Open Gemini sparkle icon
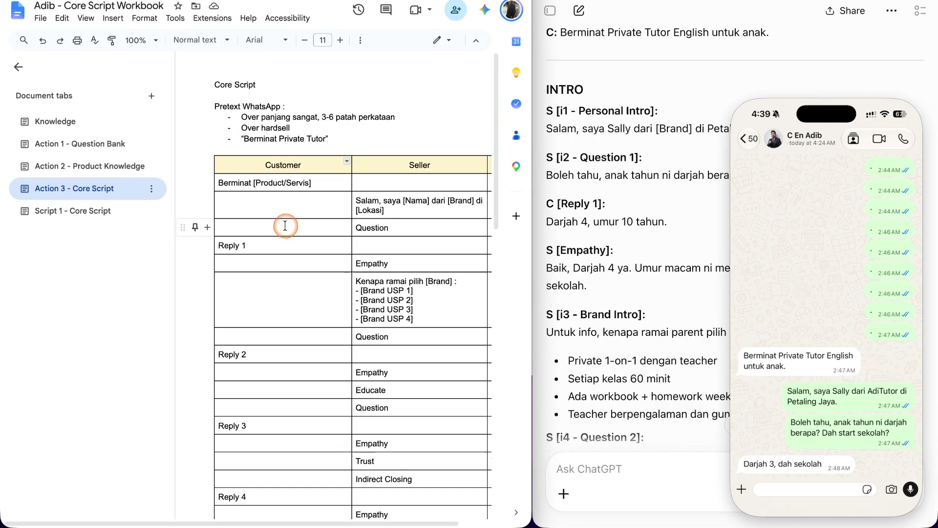The height and width of the screenshot is (528, 938). [x=485, y=10]
